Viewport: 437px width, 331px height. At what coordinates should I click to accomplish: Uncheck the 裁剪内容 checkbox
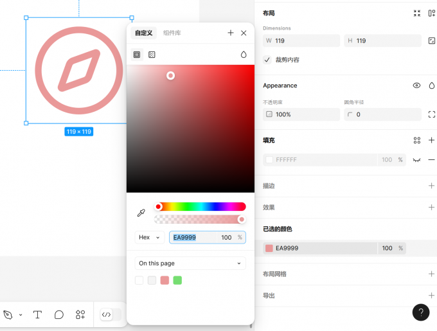[267, 60]
